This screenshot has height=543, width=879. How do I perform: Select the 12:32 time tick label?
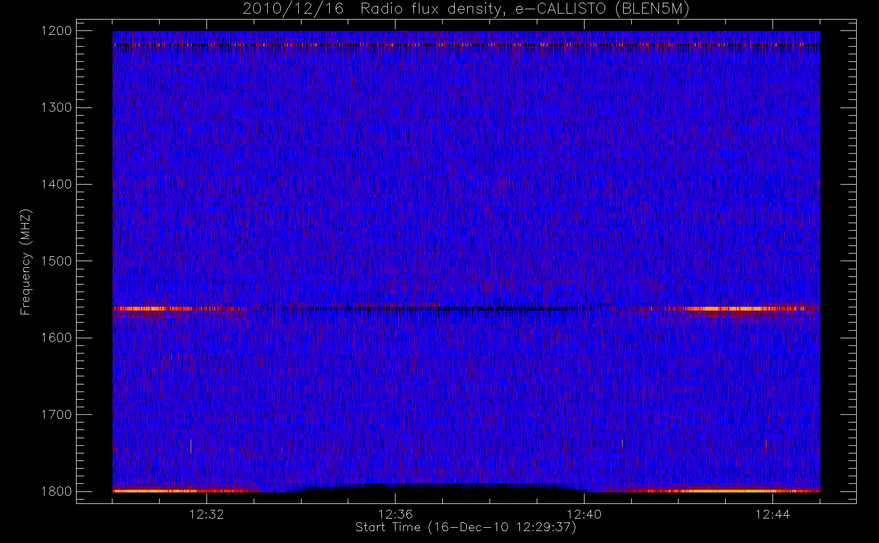[206, 514]
